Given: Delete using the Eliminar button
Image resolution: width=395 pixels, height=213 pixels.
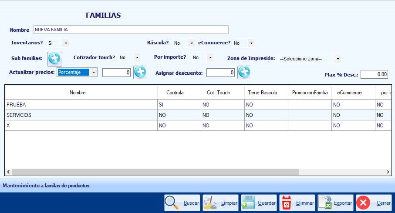Looking at the screenshot, I should (297, 203).
